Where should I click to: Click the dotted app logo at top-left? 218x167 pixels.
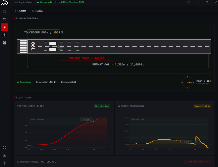coord(5,2)
